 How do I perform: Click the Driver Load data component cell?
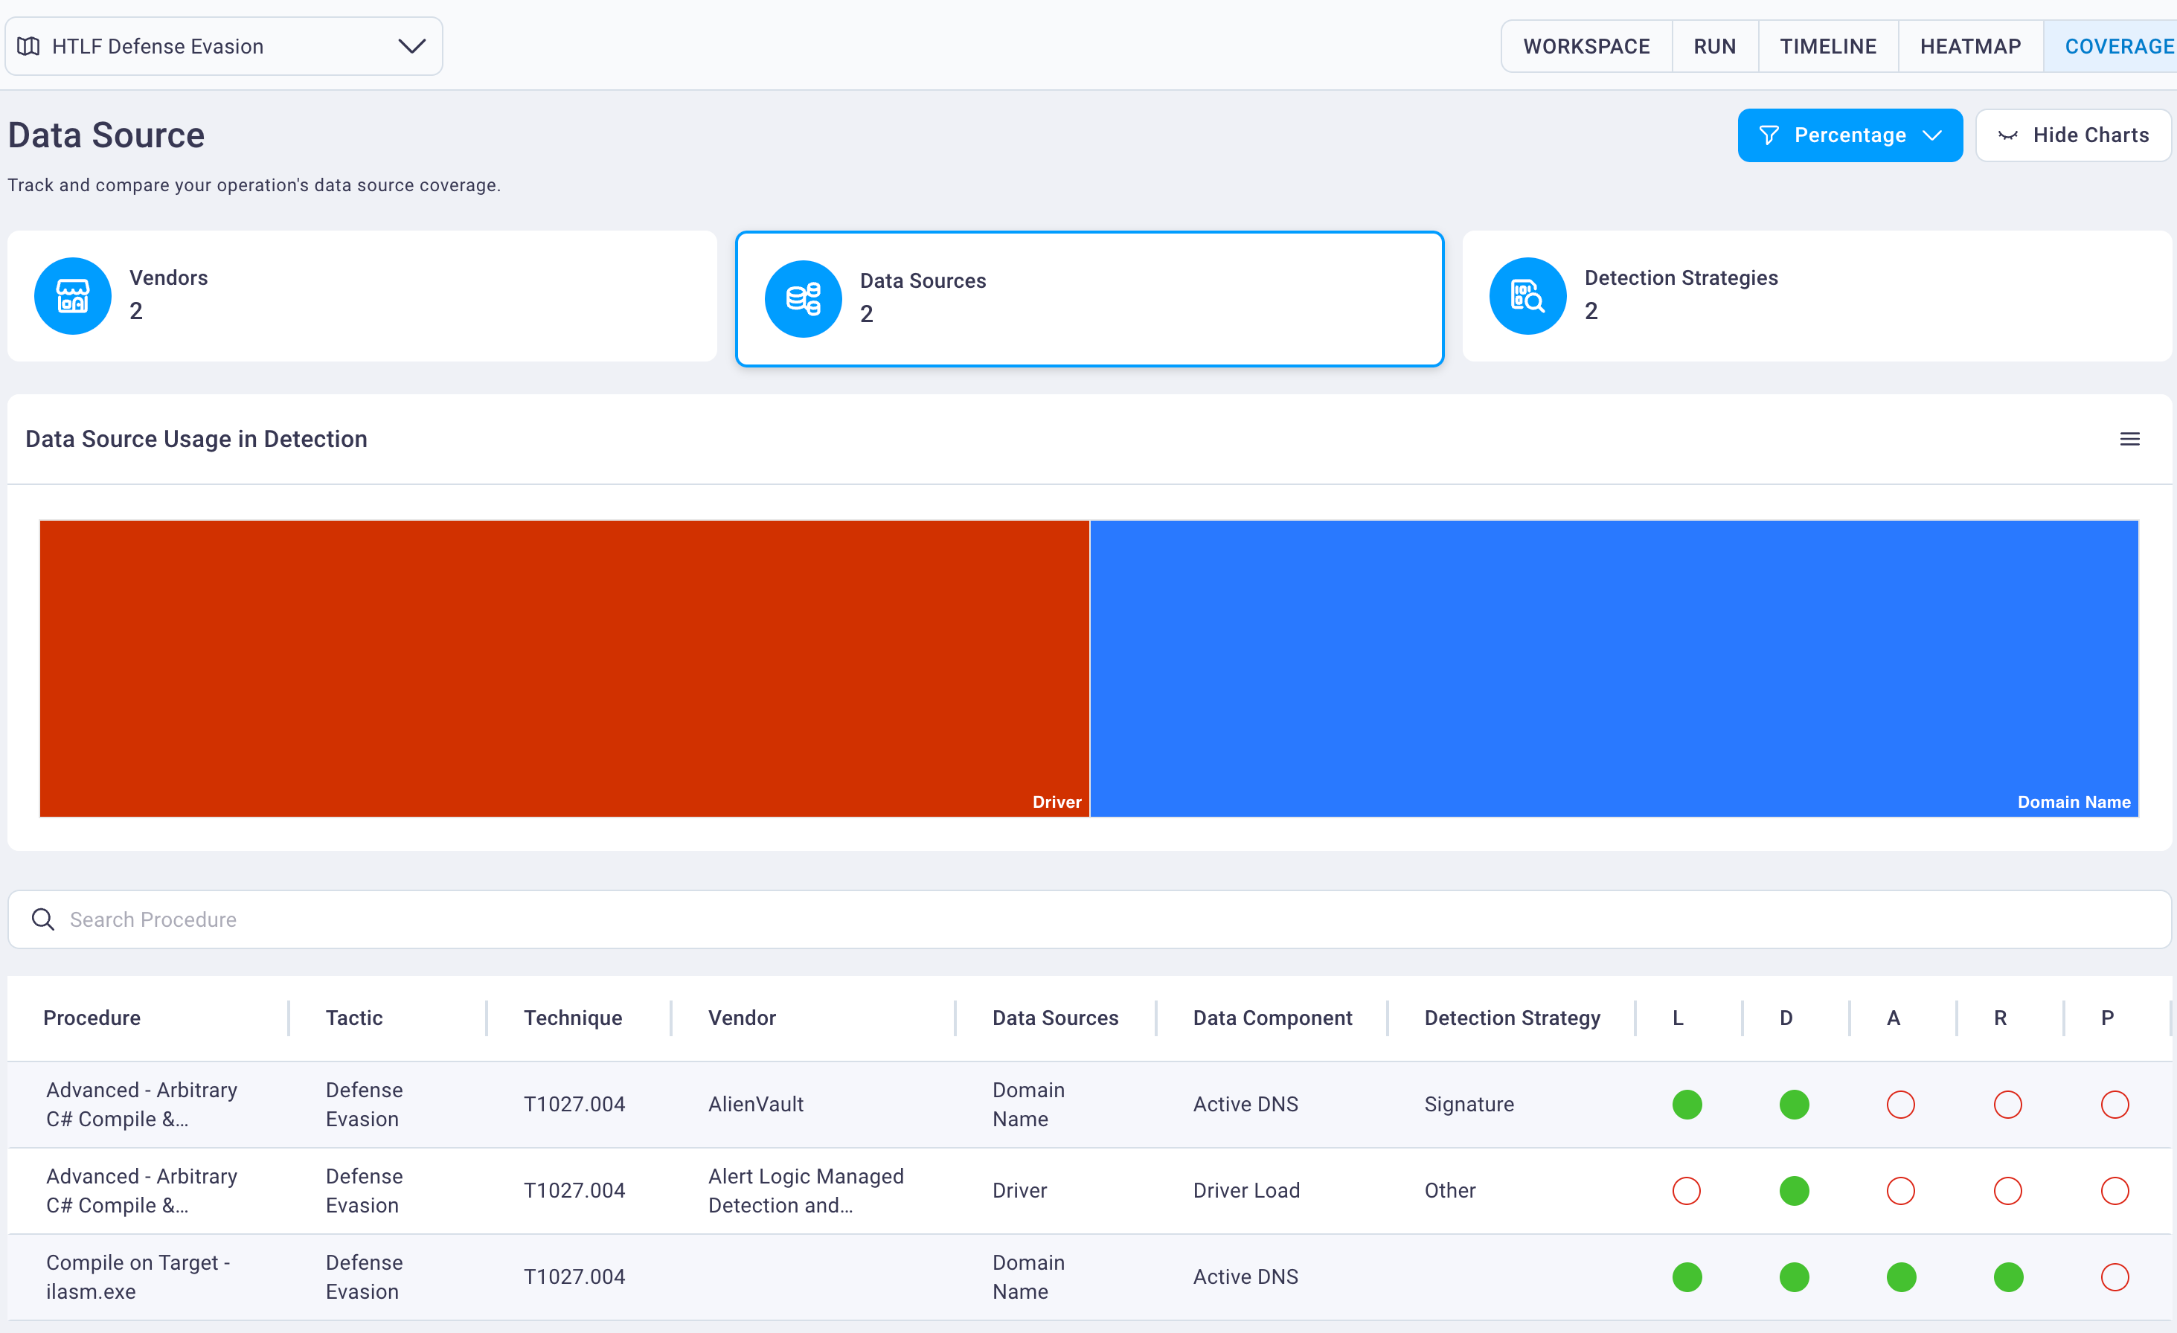(x=1245, y=1191)
